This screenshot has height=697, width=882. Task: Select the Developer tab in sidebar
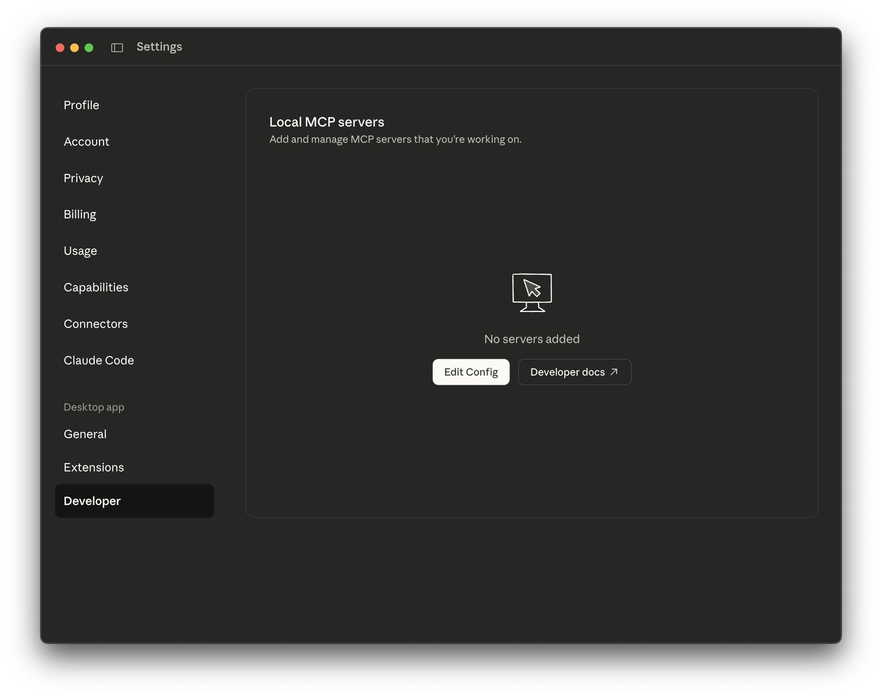pos(92,501)
